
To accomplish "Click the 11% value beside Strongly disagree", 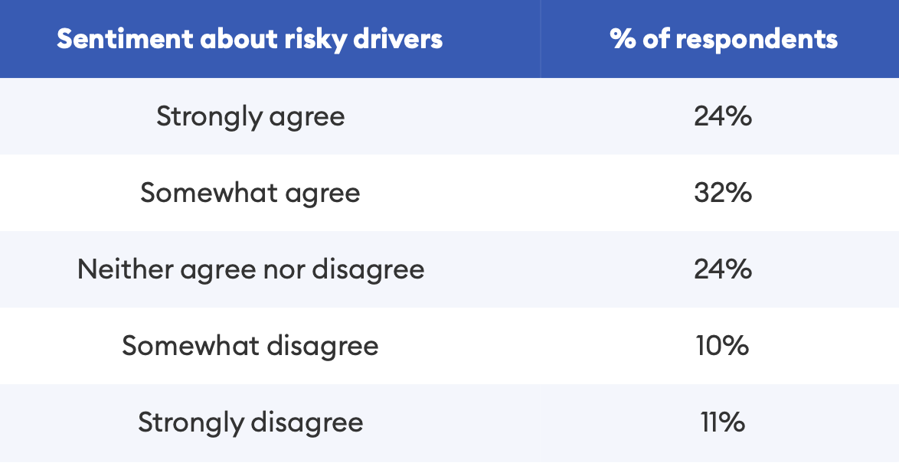I will [723, 422].
